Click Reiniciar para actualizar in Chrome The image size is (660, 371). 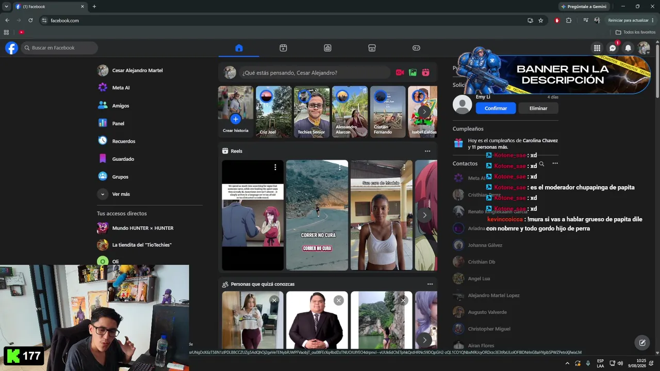click(629, 20)
